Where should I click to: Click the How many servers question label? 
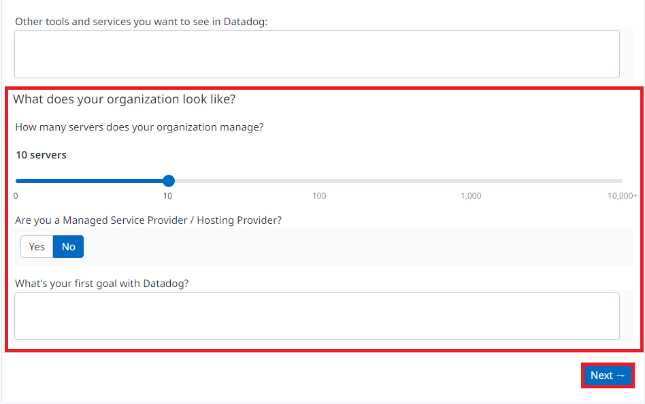(139, 127)
